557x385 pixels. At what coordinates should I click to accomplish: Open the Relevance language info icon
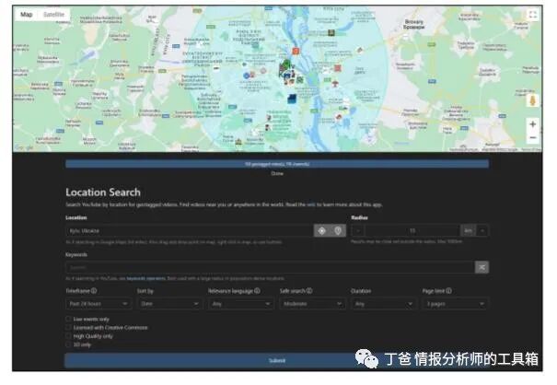tap(257, 291)
